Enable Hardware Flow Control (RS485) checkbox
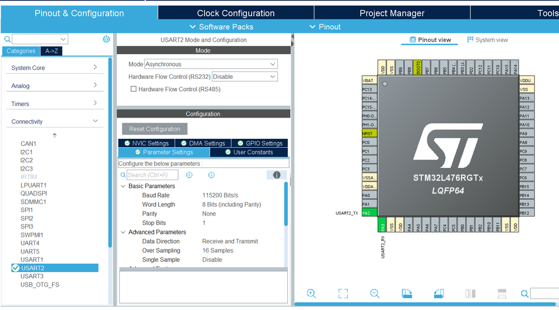 pyautogui.click(x=133, y=89)
